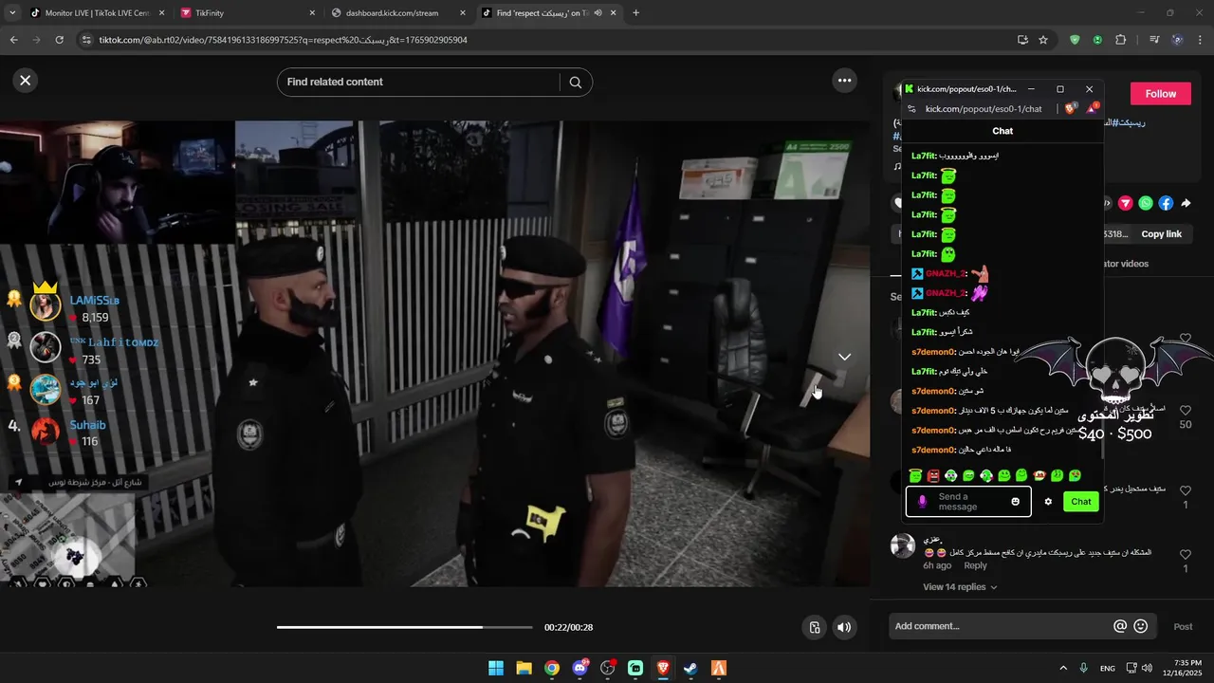Click the Chat send button in Kick popout
This screenshot has height=683, width=1214.
coord(1081,502)
